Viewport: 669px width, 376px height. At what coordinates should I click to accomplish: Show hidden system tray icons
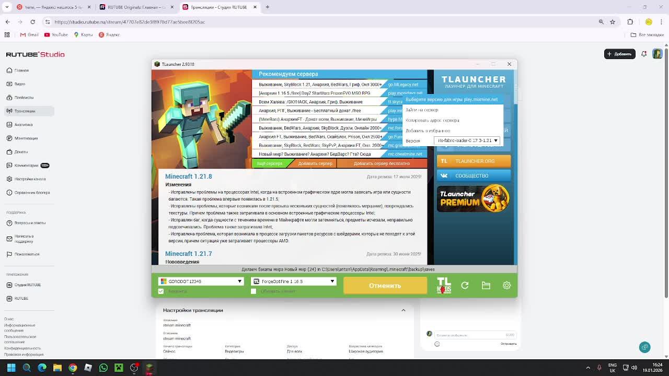pos(588,368)
